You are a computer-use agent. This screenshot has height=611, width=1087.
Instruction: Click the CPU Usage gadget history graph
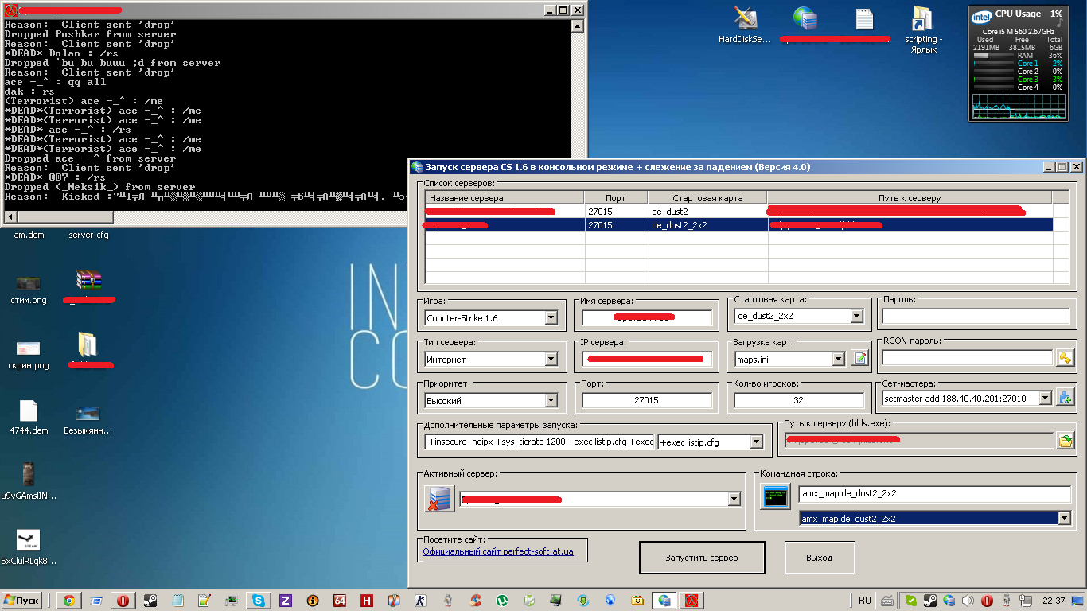(1018, 106)
